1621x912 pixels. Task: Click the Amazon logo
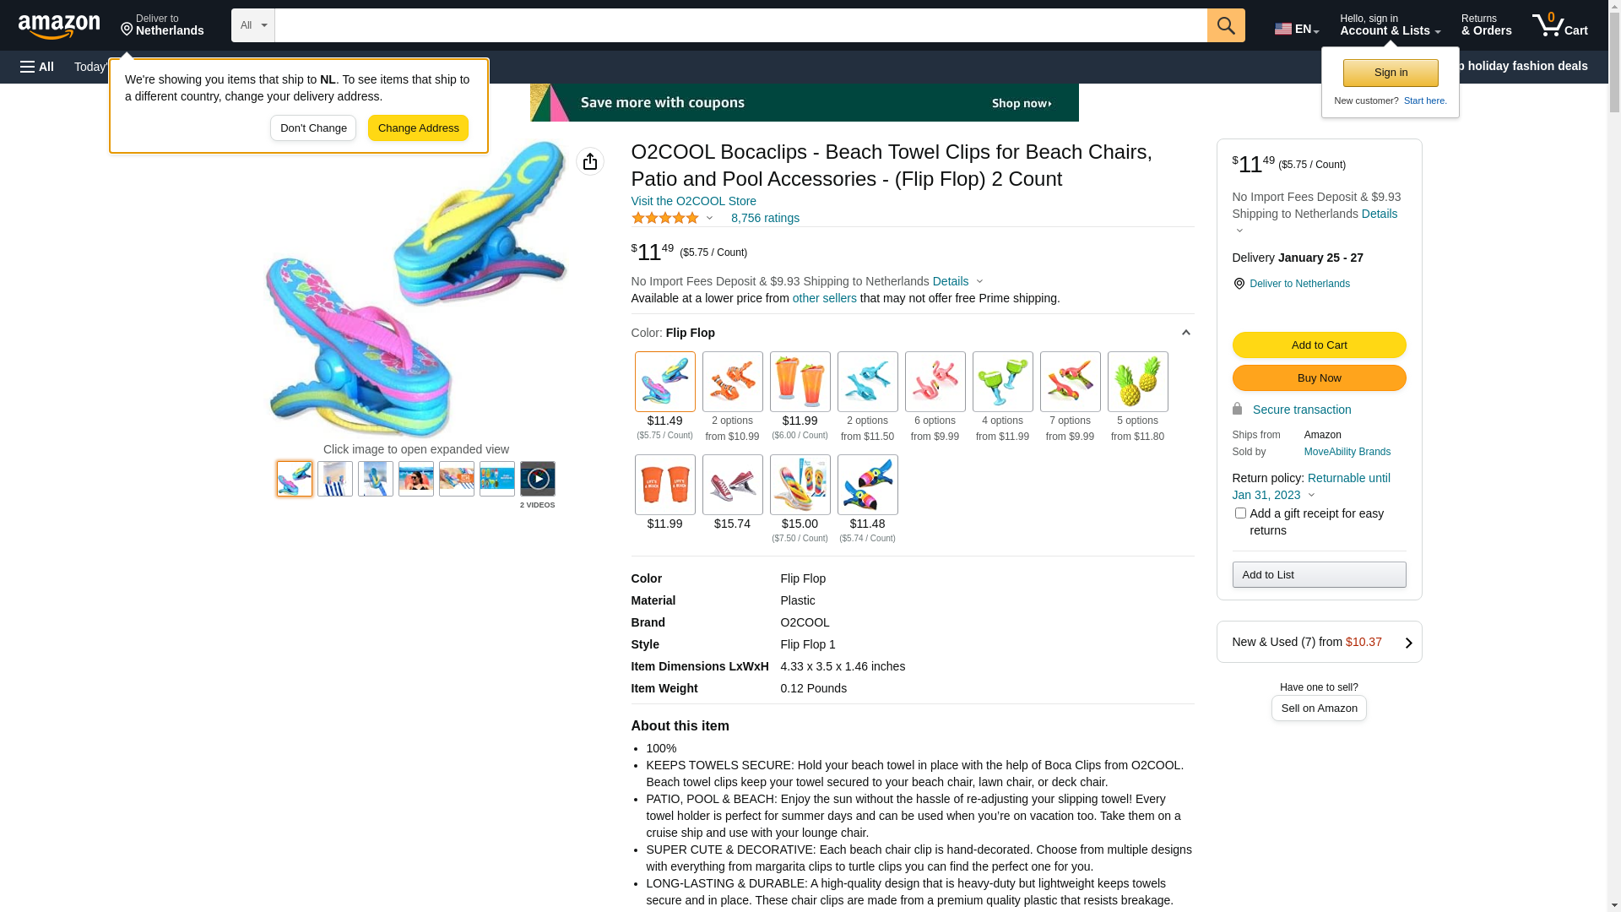pyautogui.click(x=59, y=26)
